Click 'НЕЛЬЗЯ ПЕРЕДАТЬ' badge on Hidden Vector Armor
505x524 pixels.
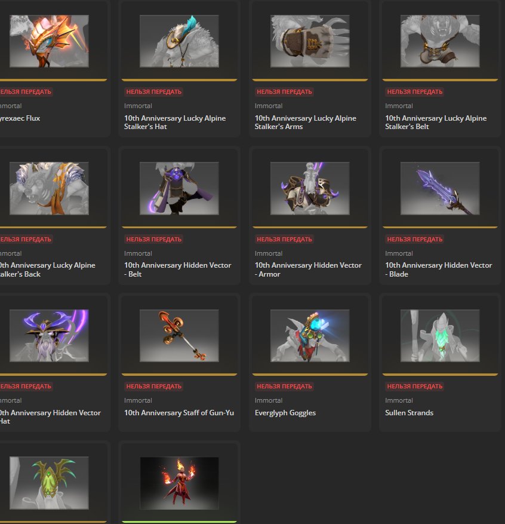tap(284, 239)
